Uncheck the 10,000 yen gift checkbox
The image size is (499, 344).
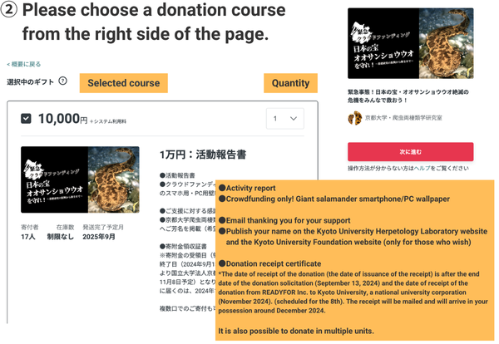(26, 119)
